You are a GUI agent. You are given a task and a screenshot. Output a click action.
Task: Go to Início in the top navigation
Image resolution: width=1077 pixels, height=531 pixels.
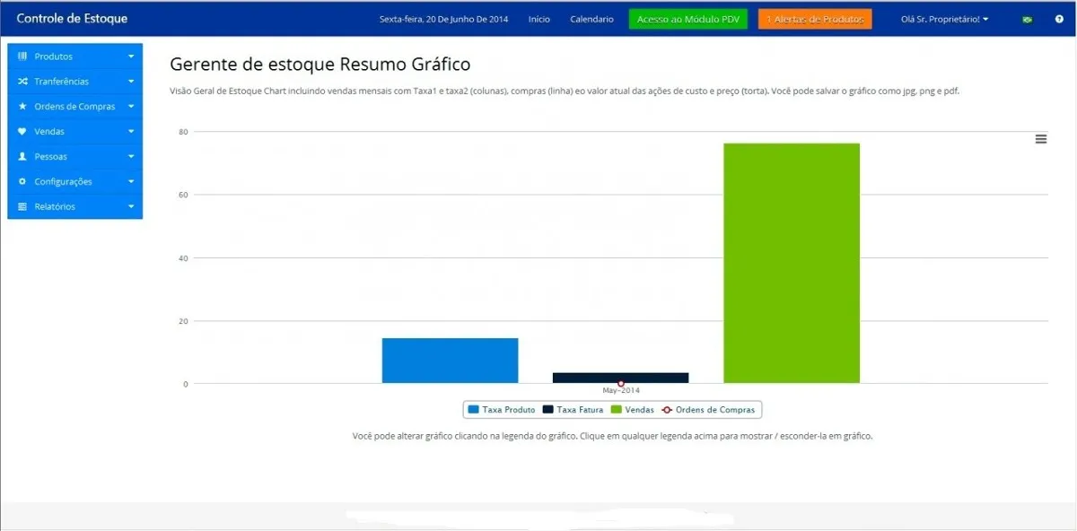point(539,20)
